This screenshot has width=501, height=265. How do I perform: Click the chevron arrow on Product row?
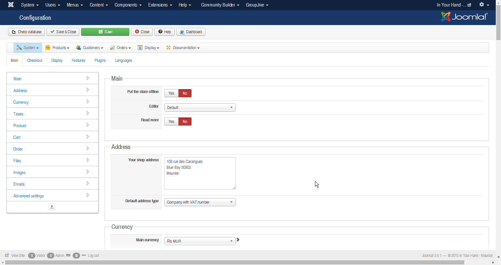(x=88, y=125)
